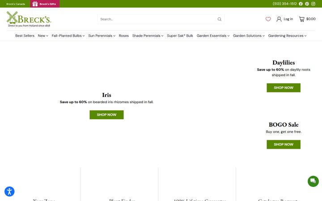The height and width of the screenshot is (201, 322).
Task: Click Shop Now under BOGO Sale
Action: [x=284, y=144]
